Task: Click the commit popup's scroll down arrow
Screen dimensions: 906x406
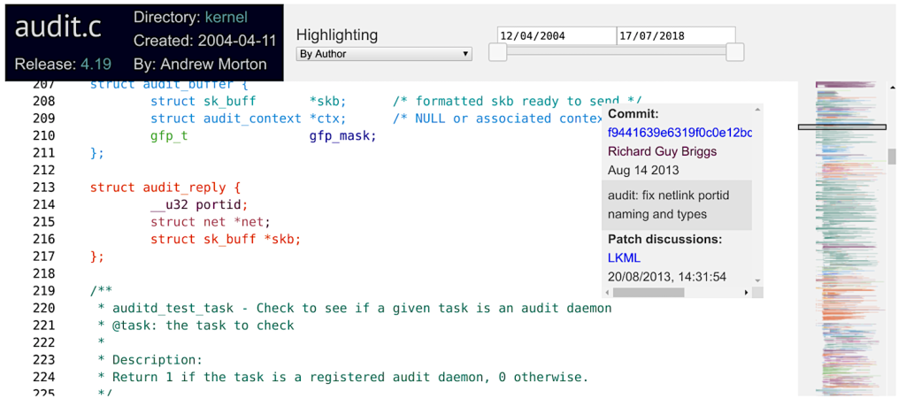Action: [x=757, y=279]
